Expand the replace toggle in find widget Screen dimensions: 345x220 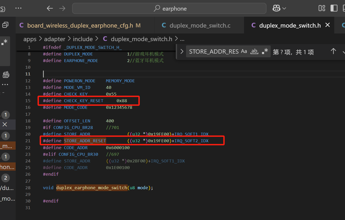tap(182, 51)
